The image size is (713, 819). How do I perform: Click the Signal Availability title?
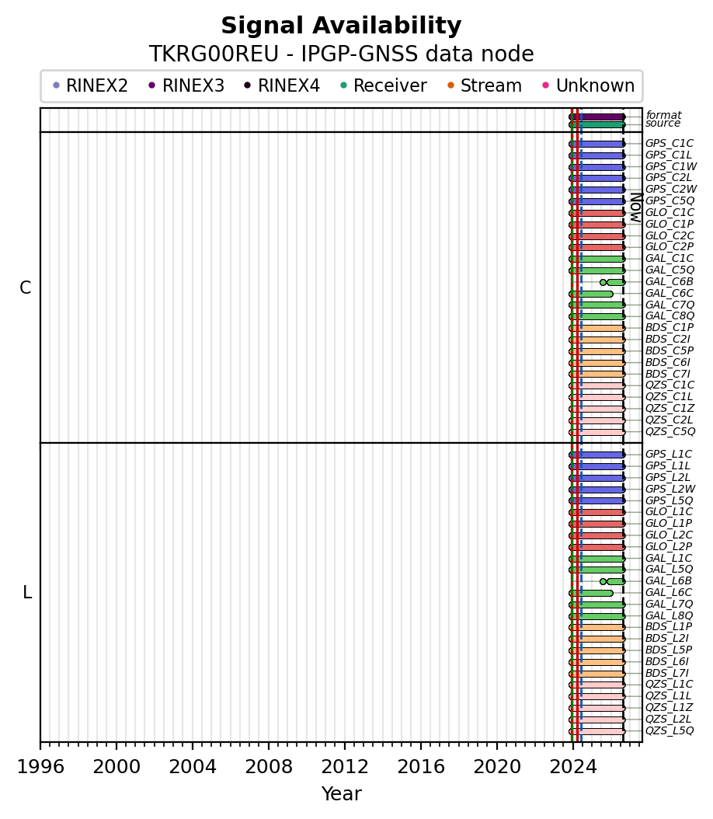coord(342,26)
